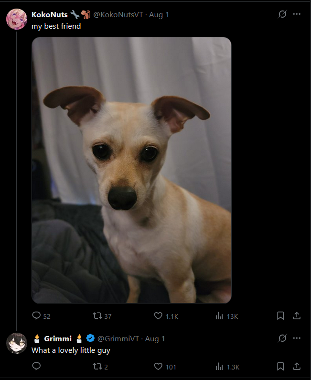Open Grok icon on Grimmi's reply
Screen dimensions: 311x380
click(x=282, y=338)
